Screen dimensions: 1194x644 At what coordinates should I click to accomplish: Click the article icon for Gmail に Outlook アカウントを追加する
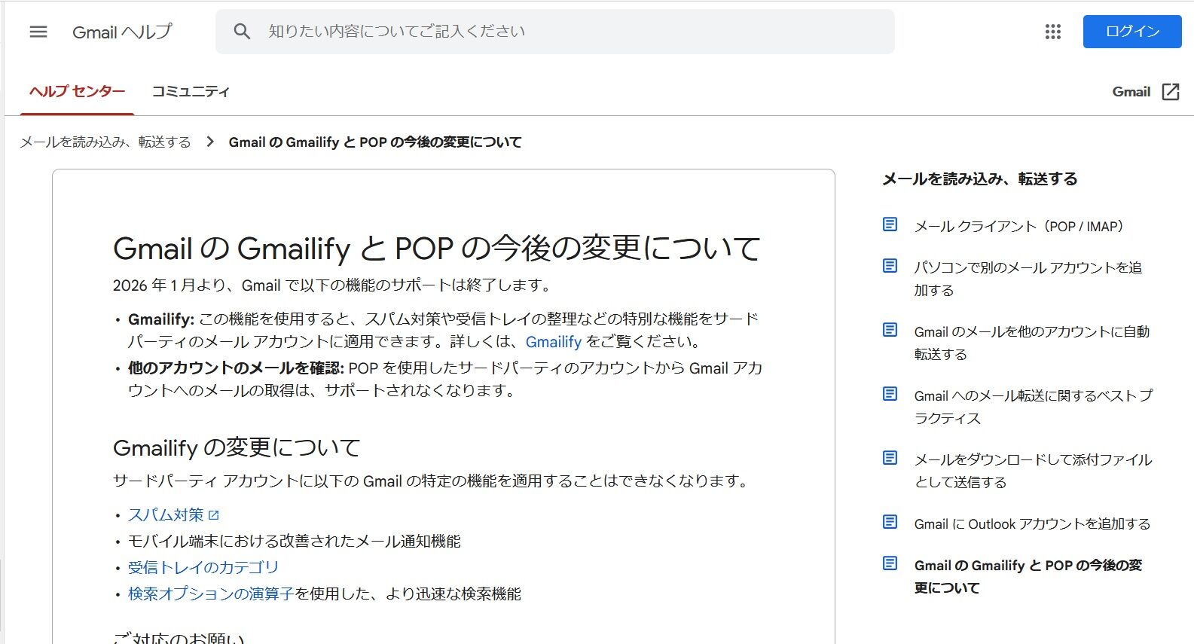(890, 522)
